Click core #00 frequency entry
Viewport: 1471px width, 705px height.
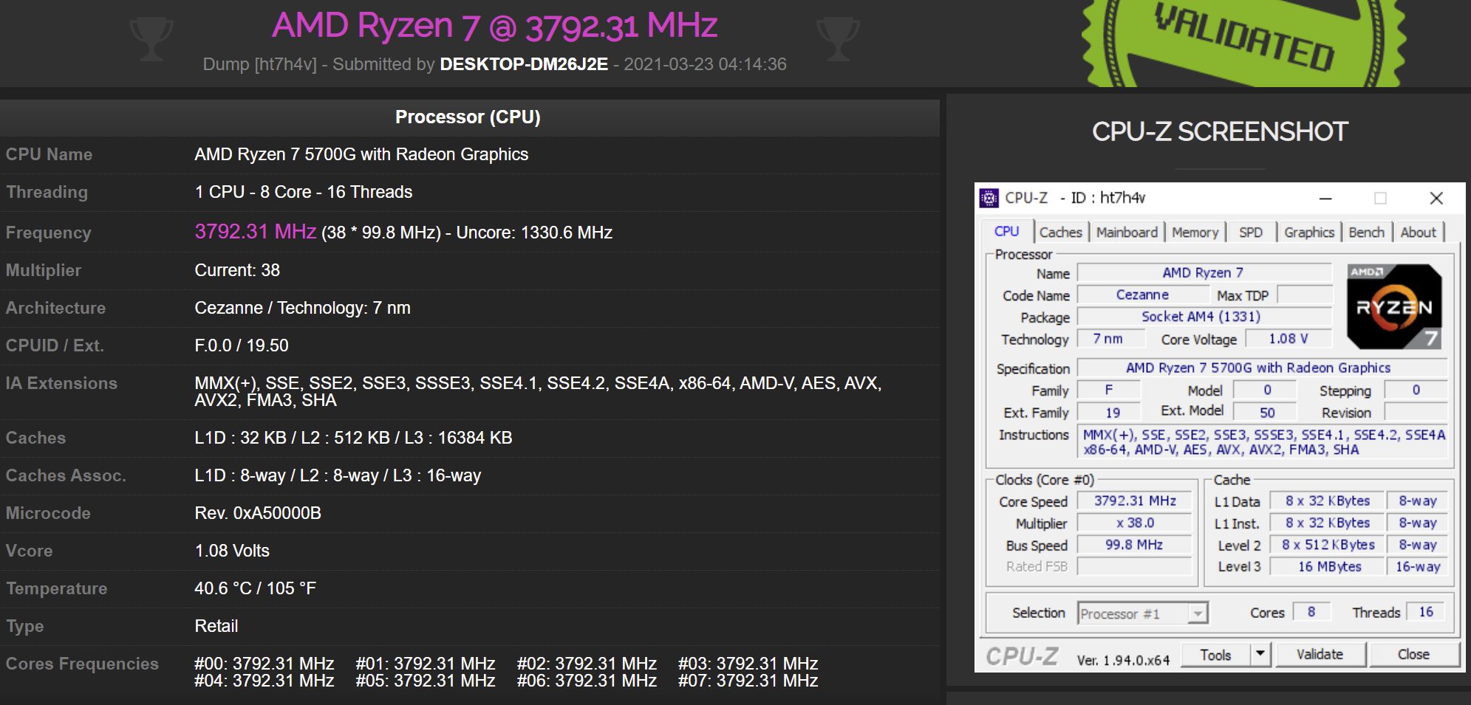click(x=264, y=664)
